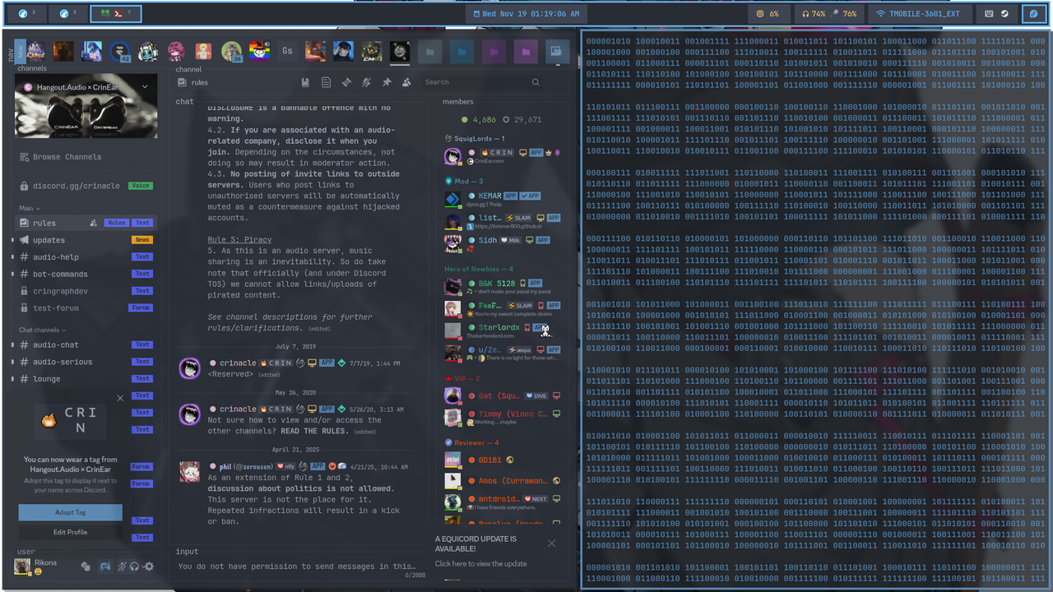
Task: Open the game activity dice icon
Action: click(x=85, y=567)
